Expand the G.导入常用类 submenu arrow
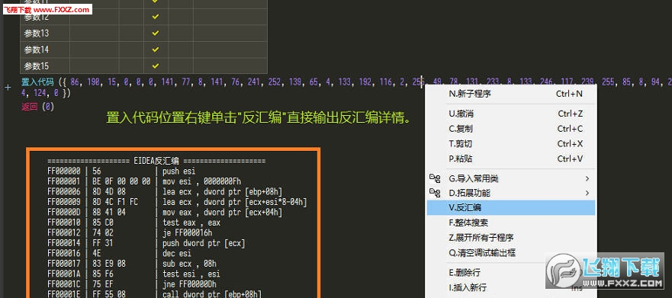 (587, 178)
